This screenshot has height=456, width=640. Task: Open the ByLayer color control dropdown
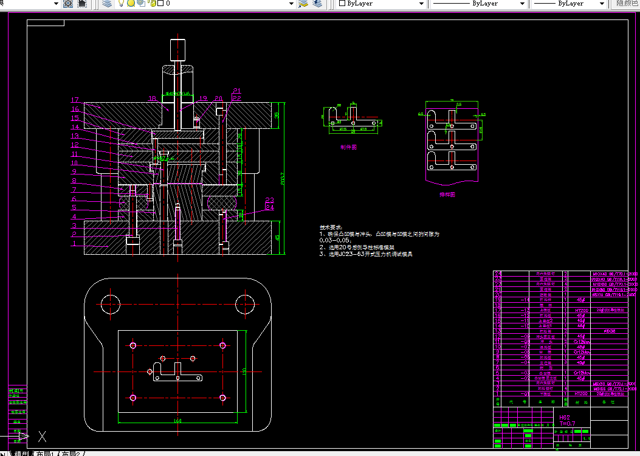click(x=422, y=4)
